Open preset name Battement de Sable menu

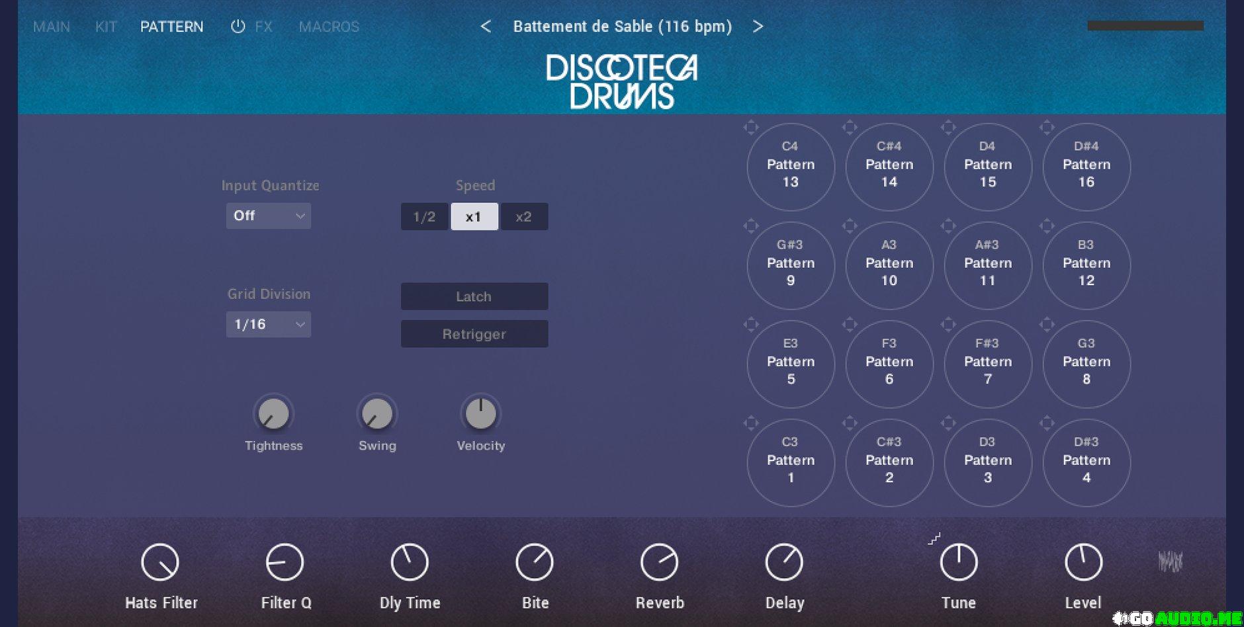[623, 26]
